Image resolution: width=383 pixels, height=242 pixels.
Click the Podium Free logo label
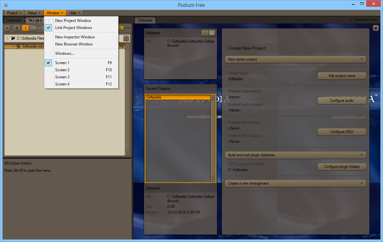pos(363,20)
